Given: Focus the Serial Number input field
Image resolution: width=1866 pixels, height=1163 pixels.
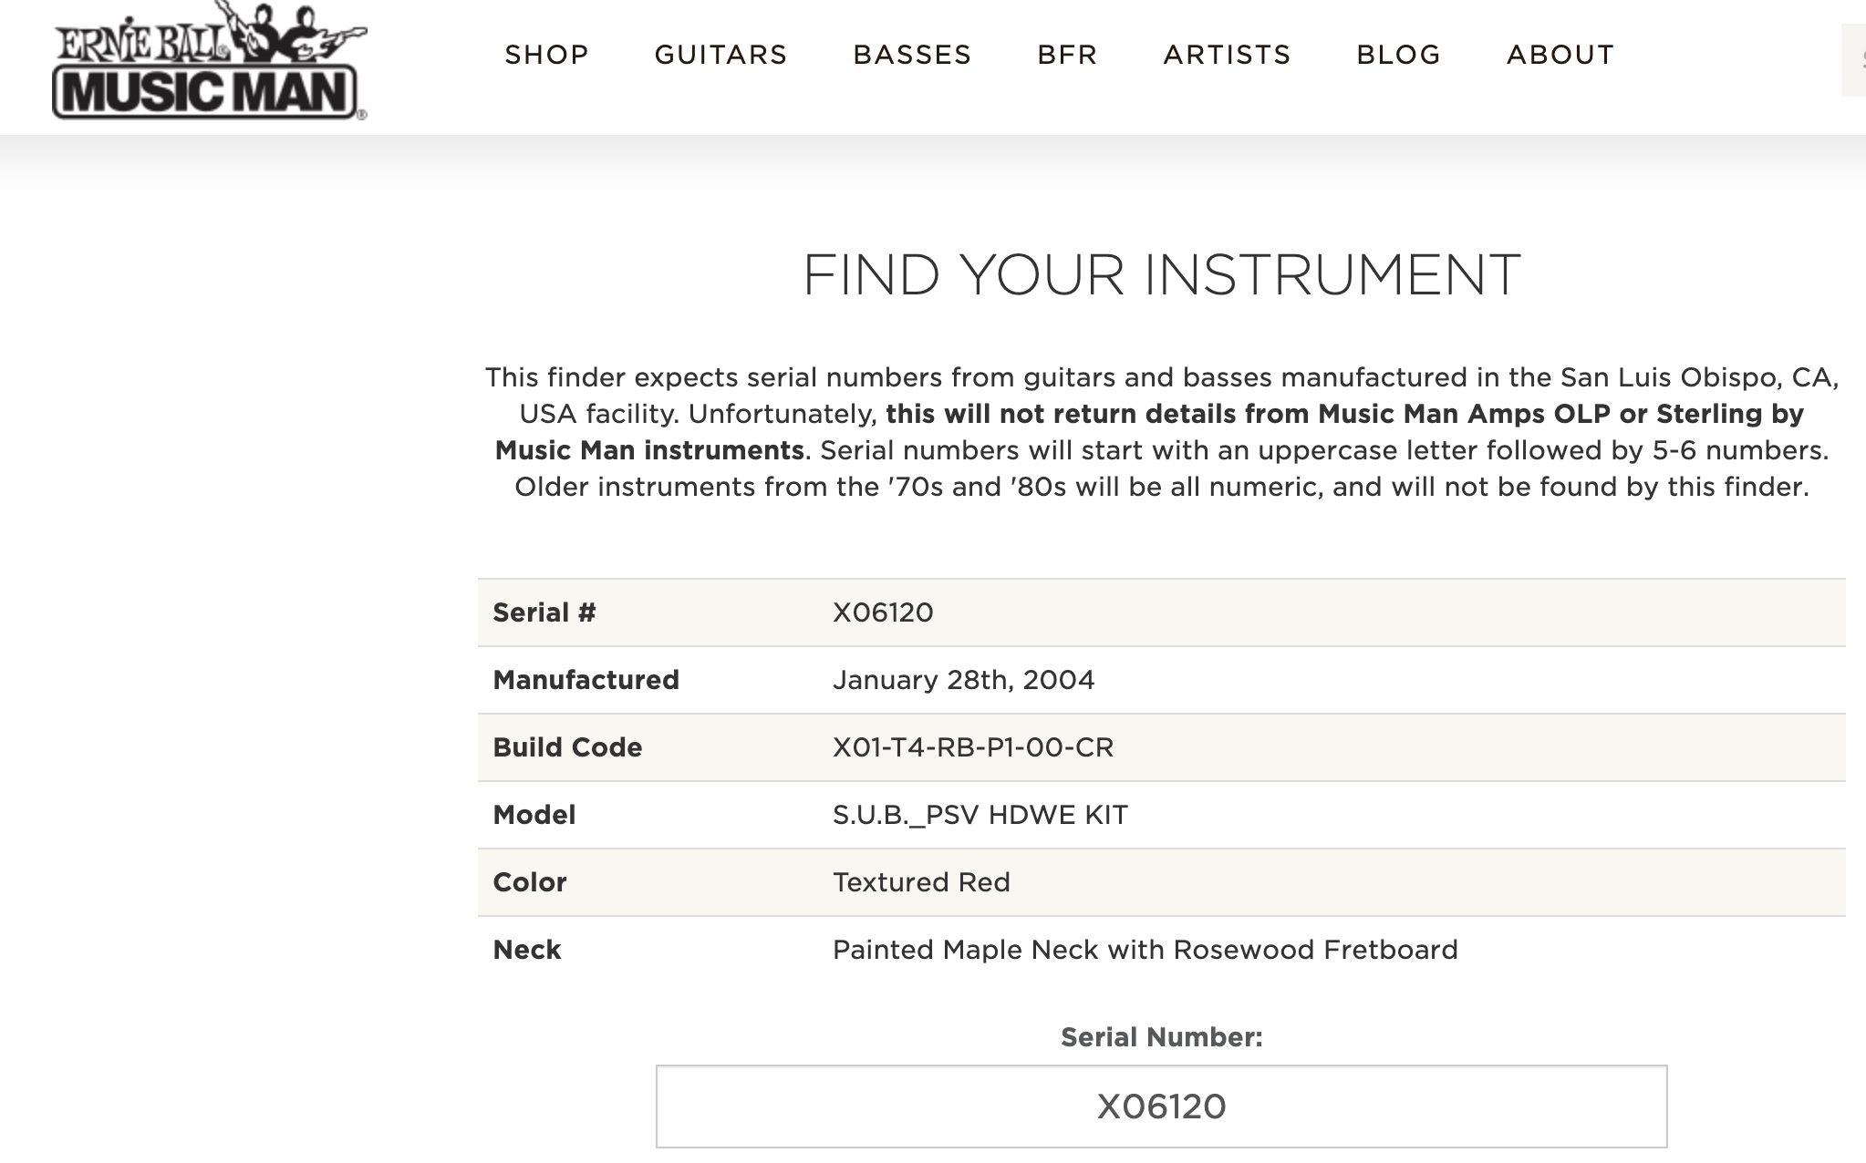Looking at the screenshot, I should tap(1161, 1106).
